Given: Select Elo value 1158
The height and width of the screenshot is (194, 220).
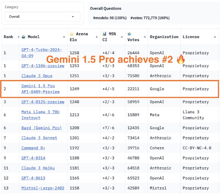Looking at the screenshot, I should pyautogui.click(x=74, y=188).
